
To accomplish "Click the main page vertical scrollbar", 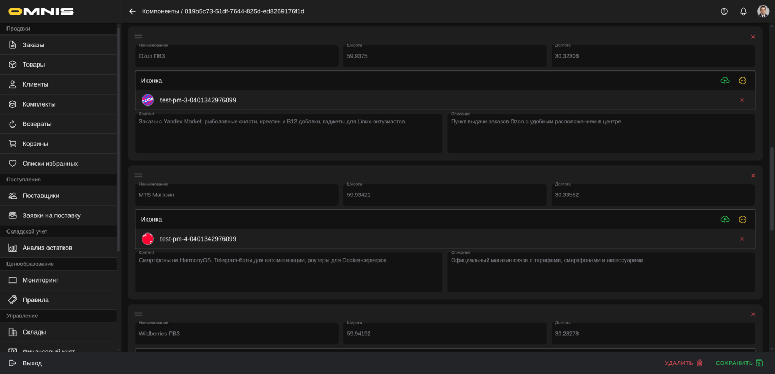I will (x=772, y=188).
